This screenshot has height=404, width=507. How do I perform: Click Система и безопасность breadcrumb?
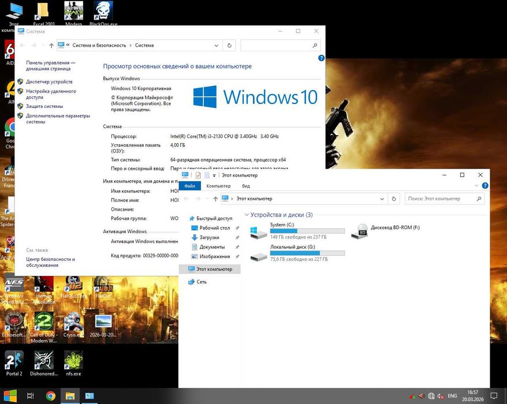tap(99, 45)
